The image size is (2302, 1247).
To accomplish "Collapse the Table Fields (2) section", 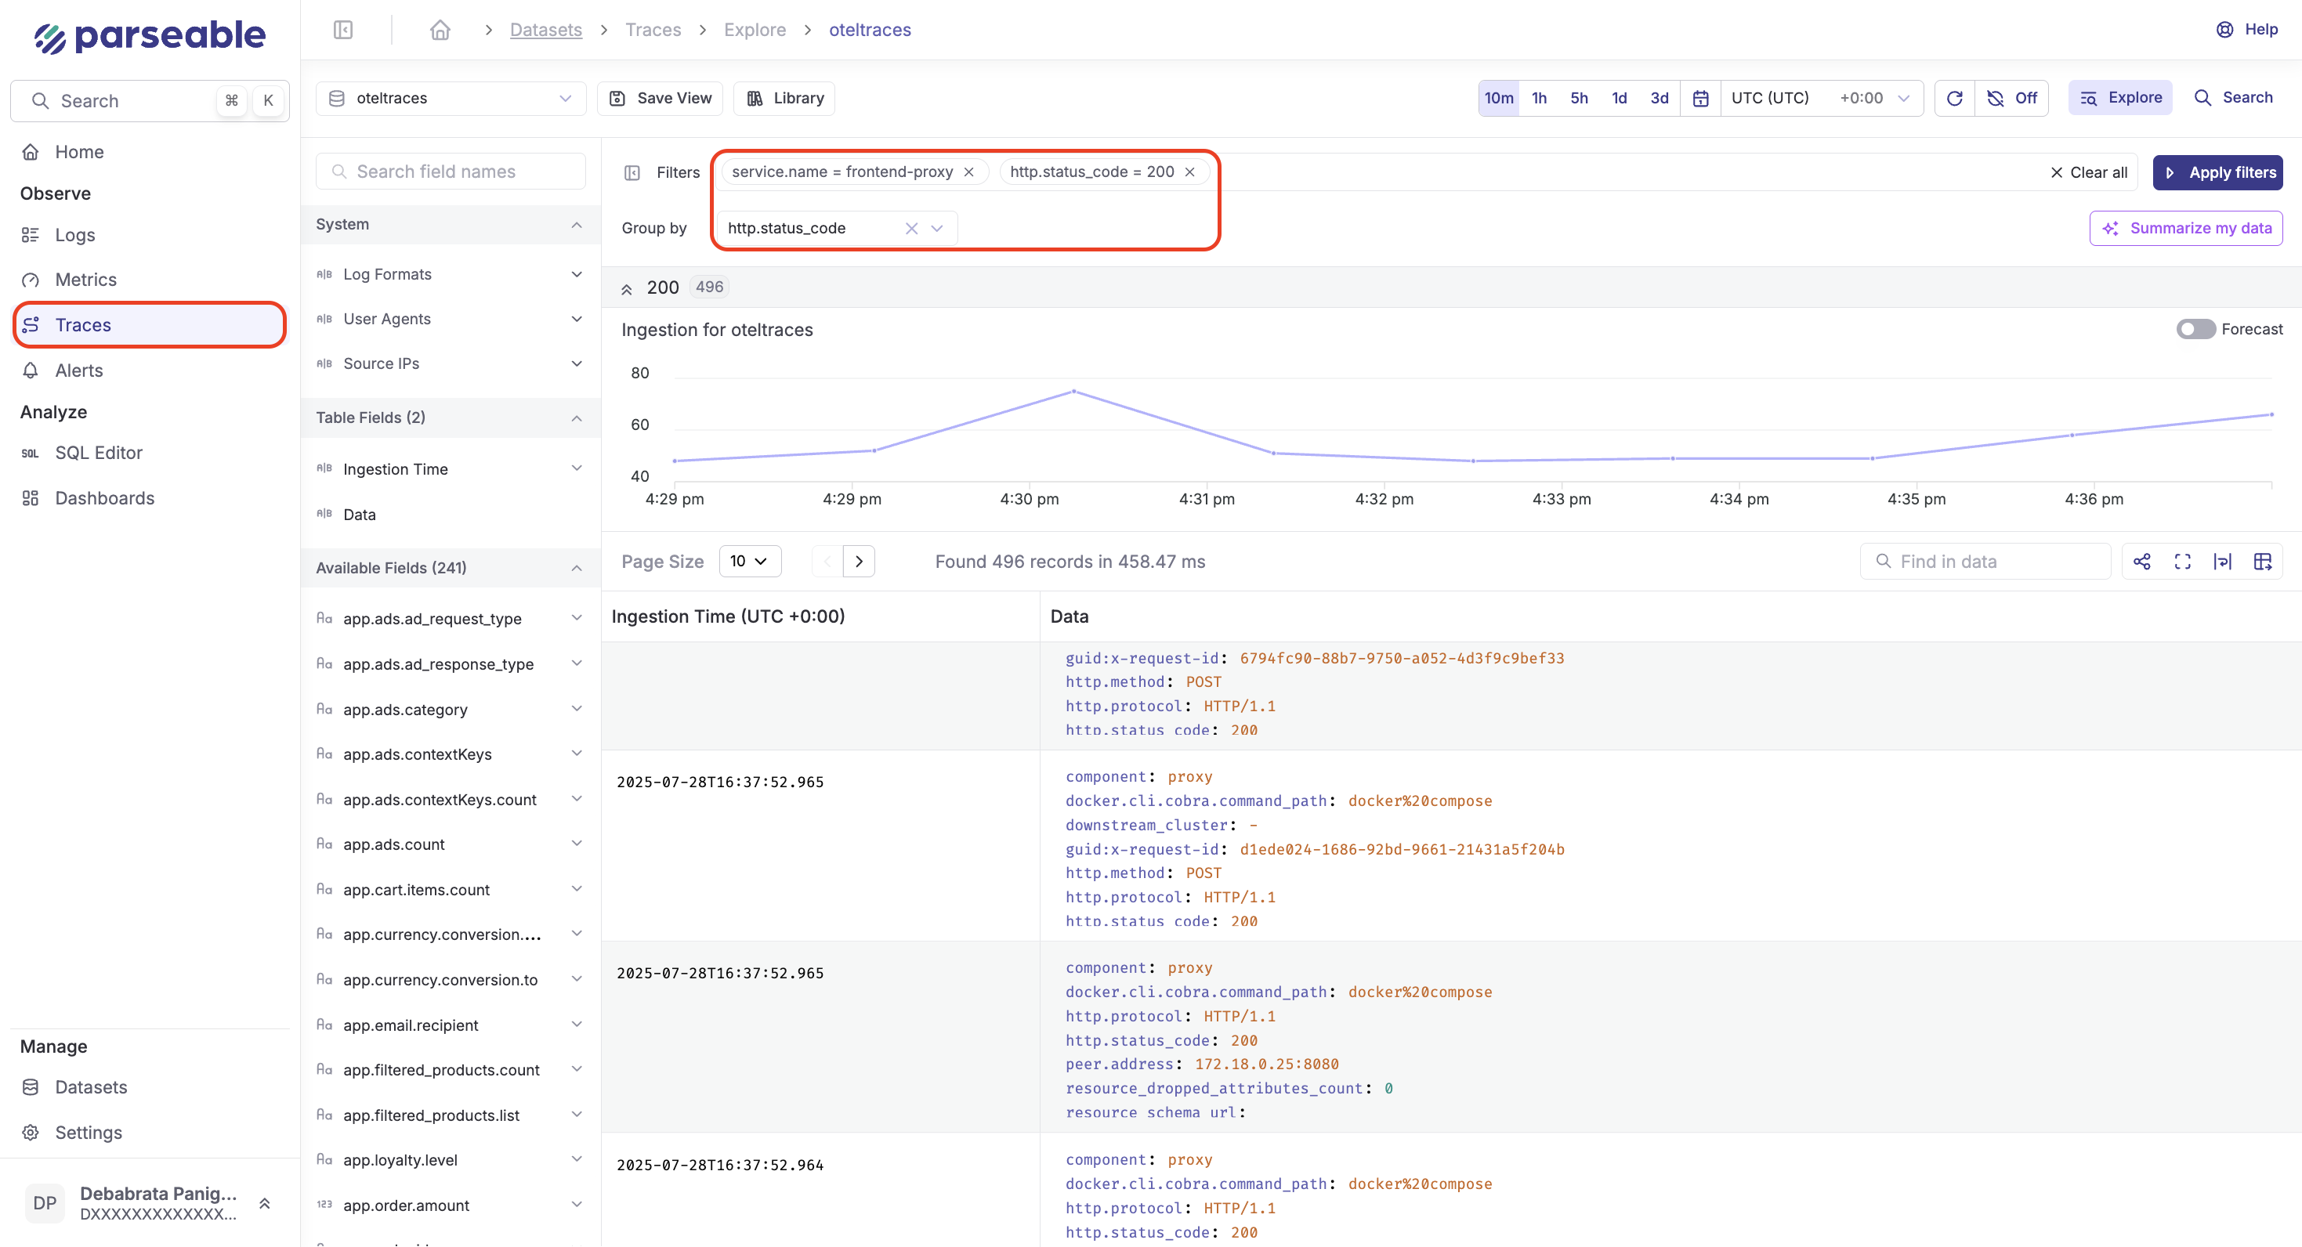I will [x=577, y=417].
